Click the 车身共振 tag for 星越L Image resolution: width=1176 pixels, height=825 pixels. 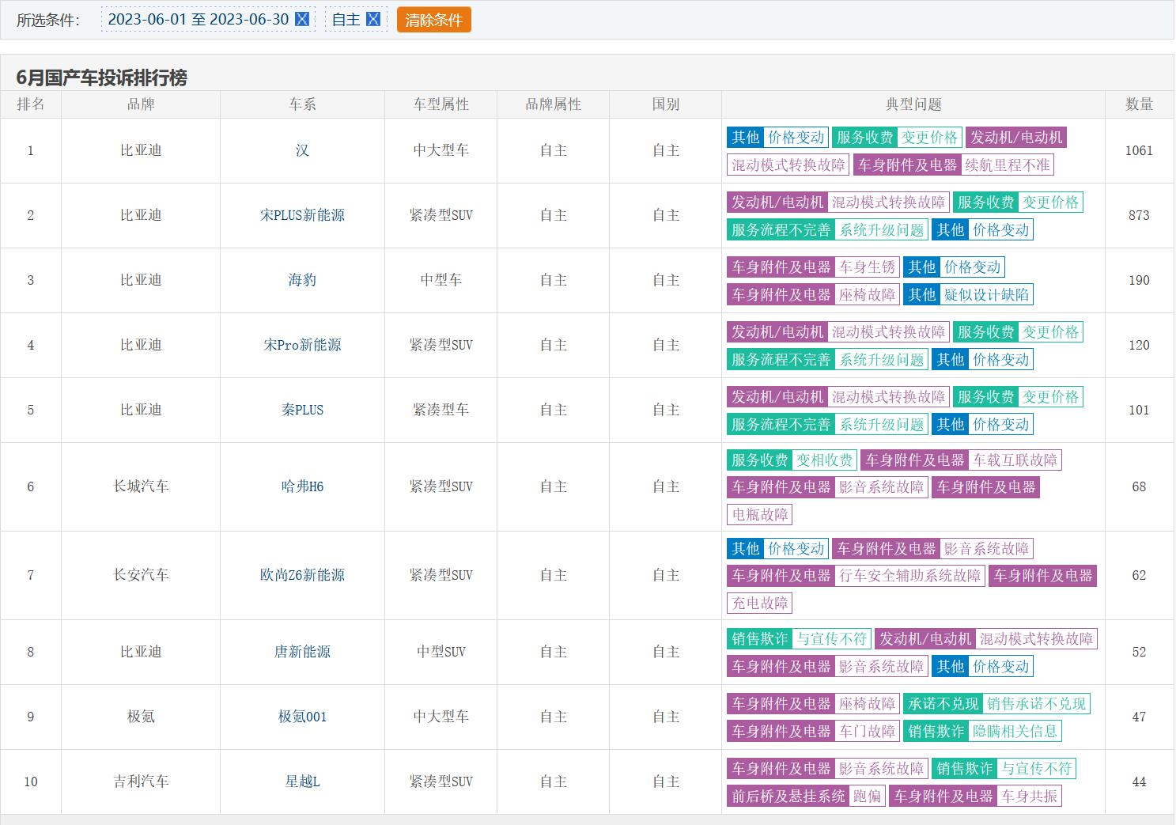coord(1029,797)
